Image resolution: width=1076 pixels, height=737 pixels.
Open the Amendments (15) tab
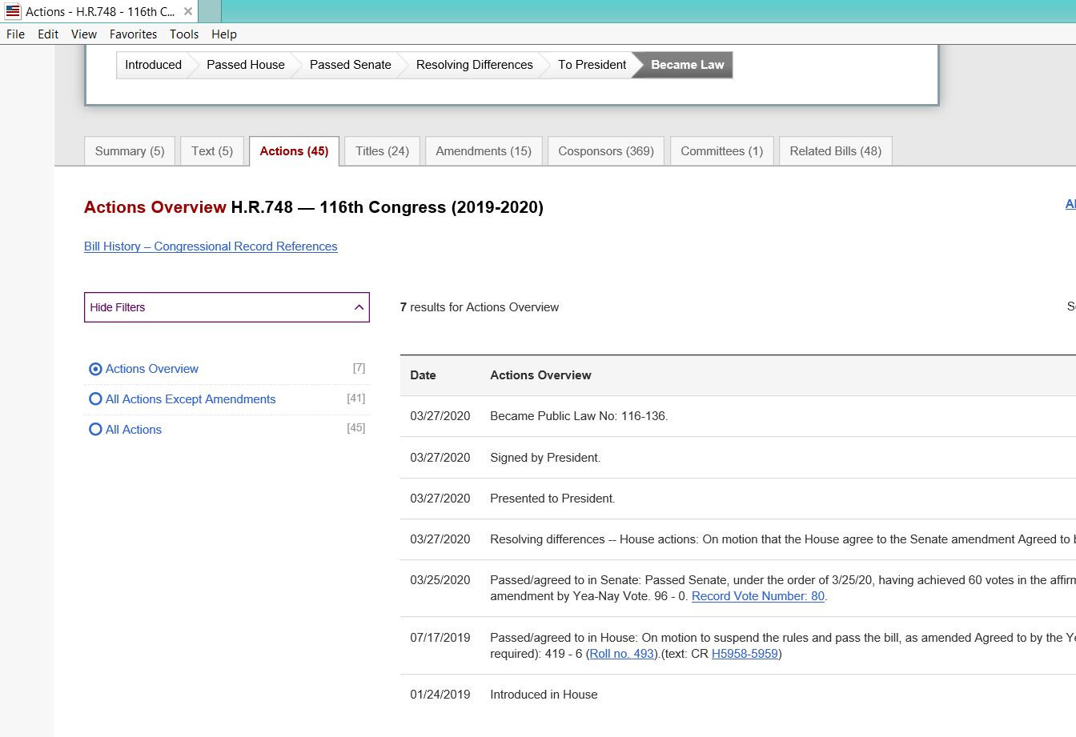[x=484, y=151]
